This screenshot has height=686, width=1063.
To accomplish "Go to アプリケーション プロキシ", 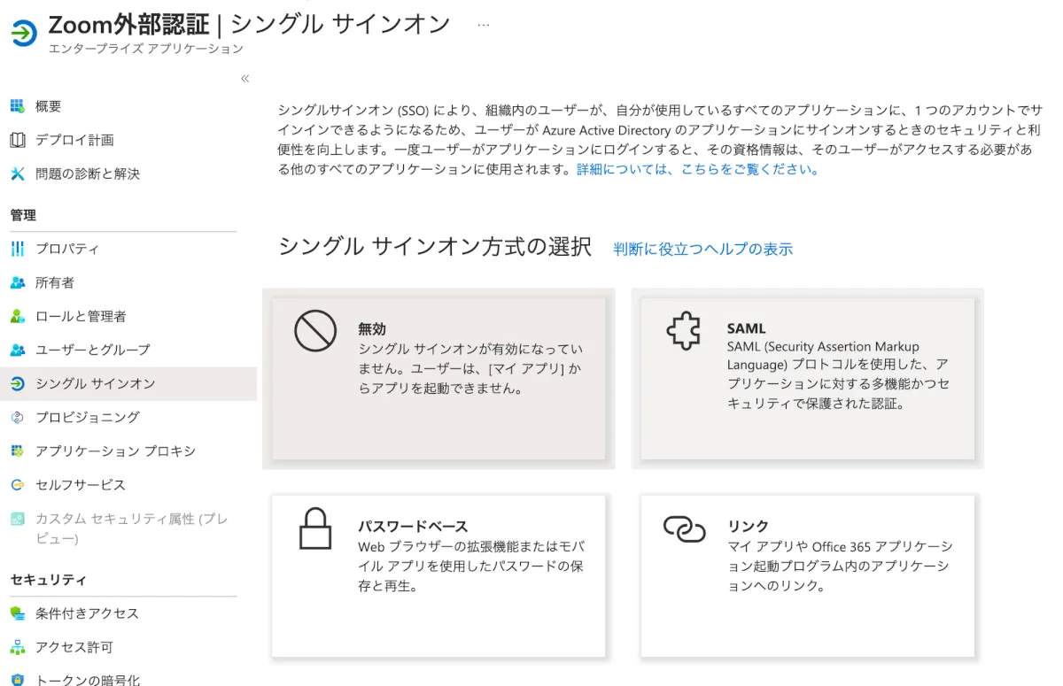I will pos(115,451).
